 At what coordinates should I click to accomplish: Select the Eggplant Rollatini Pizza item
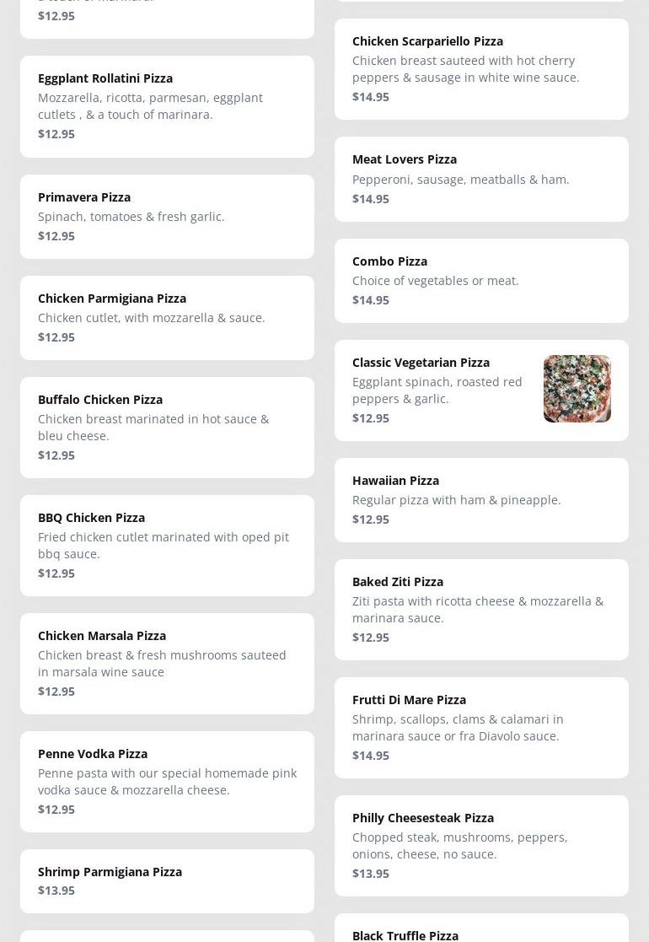(x=167, y=106)
